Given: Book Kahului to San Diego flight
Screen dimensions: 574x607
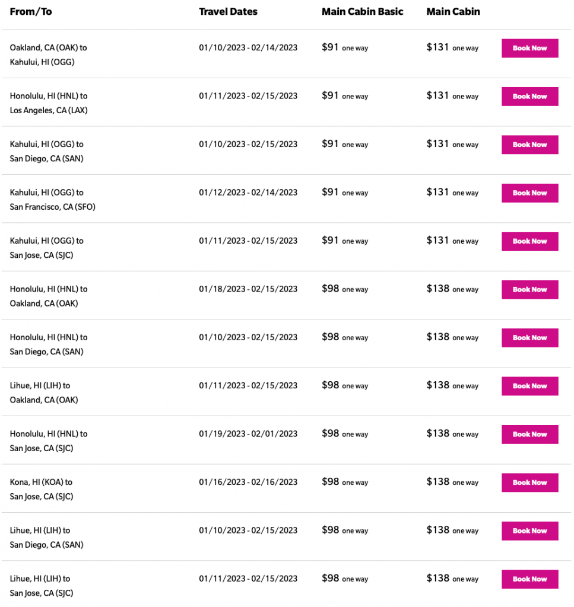Looking at the screenshot, I should coord(529,145).
